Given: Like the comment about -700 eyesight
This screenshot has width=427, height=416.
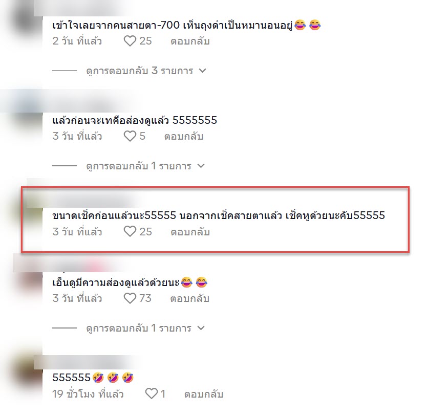Looking at the screenshot, I should point(130,41).
